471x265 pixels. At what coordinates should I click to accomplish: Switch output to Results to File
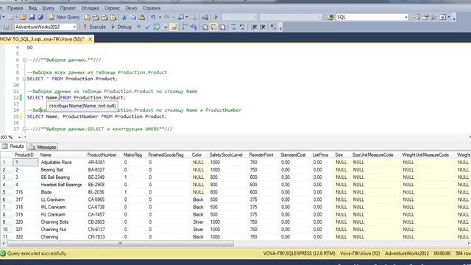coord(222,27)
